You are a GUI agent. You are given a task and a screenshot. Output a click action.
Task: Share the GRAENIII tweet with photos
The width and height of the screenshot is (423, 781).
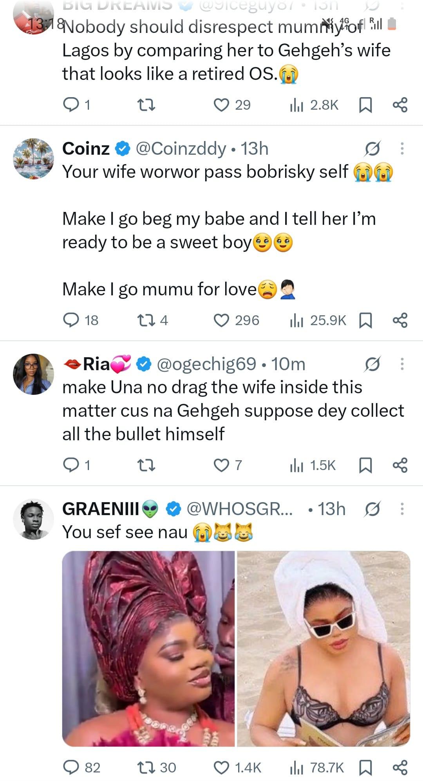[x=400, y=767]
